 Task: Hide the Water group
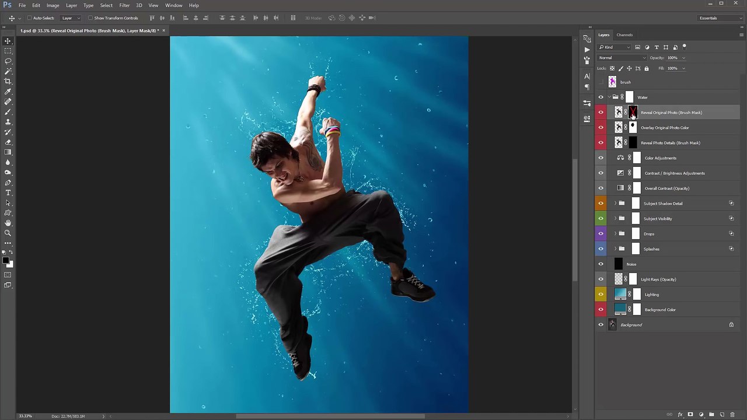pyautogui.click(x=601, y=97)
